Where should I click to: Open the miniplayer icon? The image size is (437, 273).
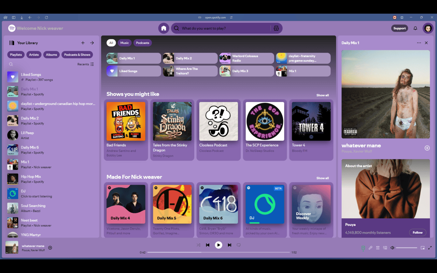pyautogui.click(x=423, y=248)
